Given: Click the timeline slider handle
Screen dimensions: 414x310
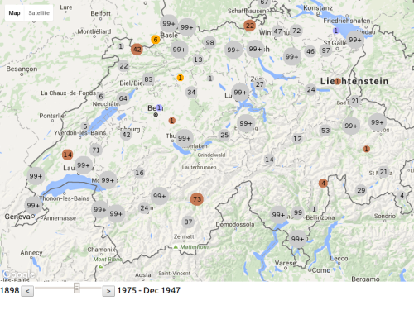Looking at the screenshot, I should coord(77,288).
